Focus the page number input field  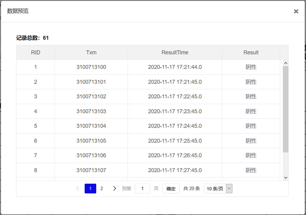(143, 189)
